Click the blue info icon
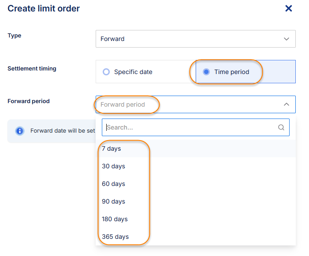 (19, 131)
